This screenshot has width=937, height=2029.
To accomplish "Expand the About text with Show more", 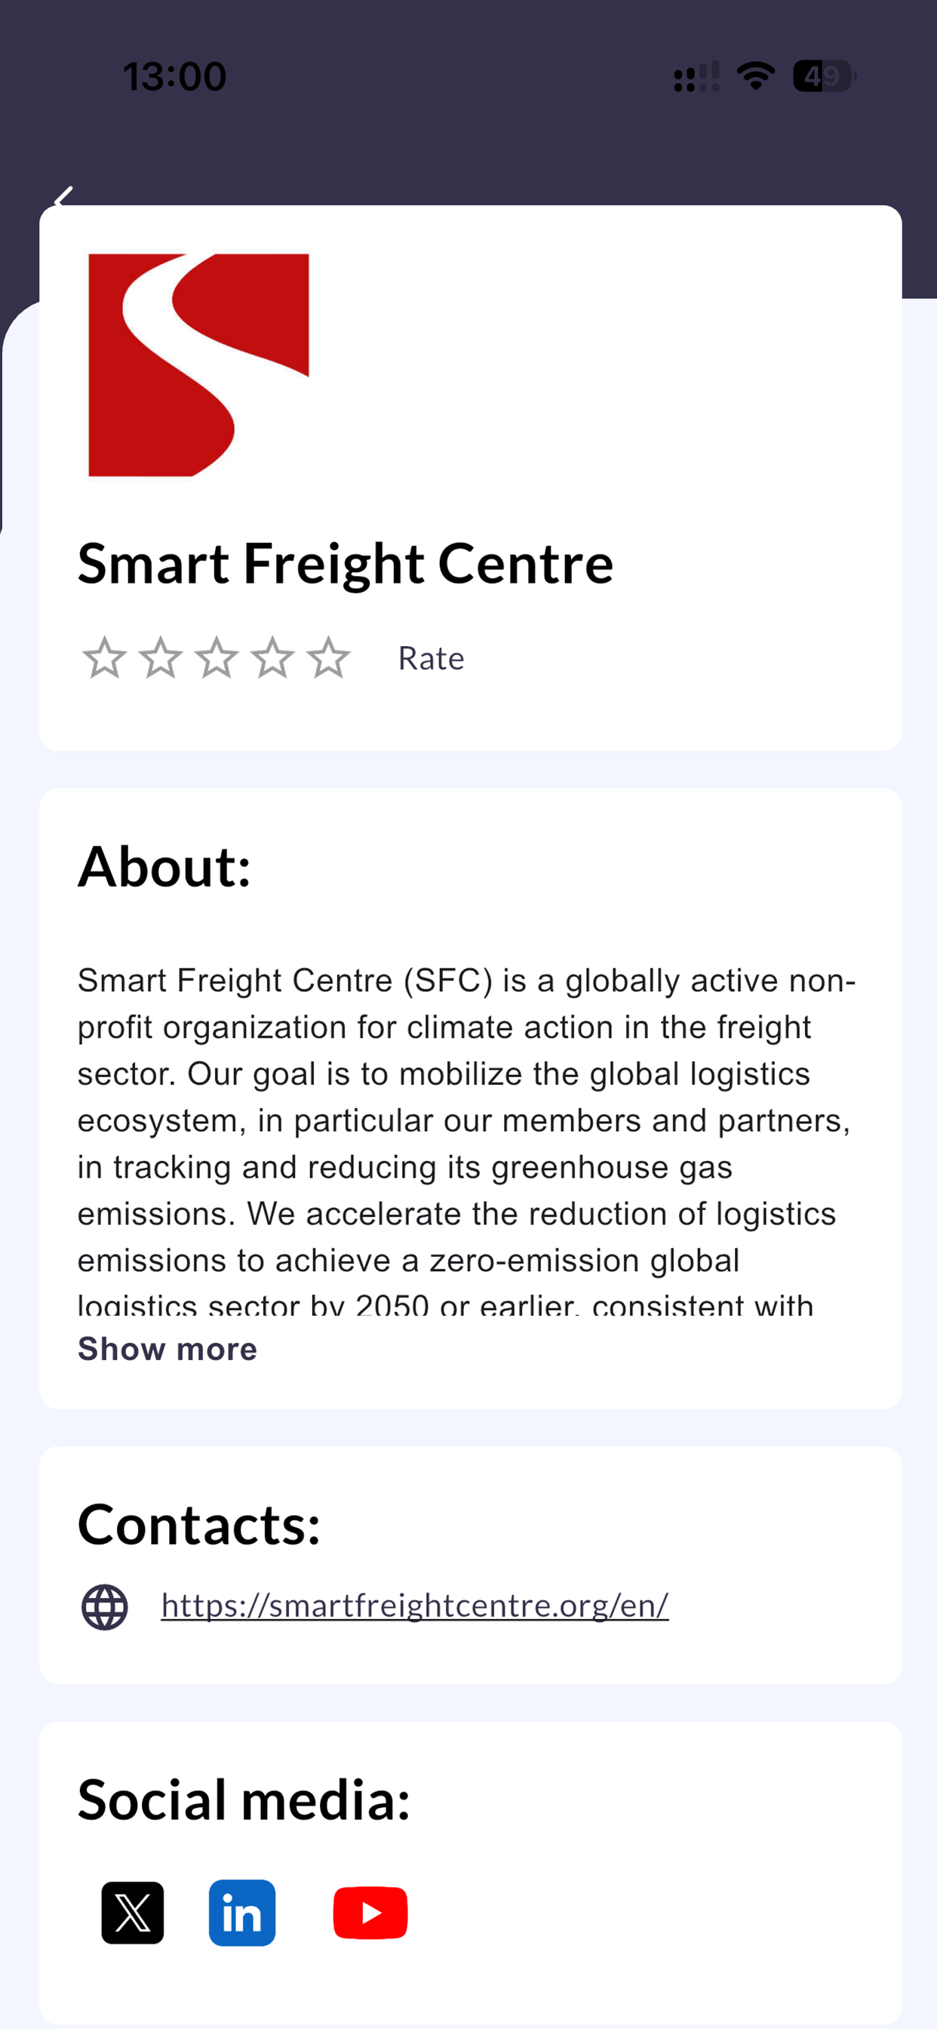I will pos(167,1349).
